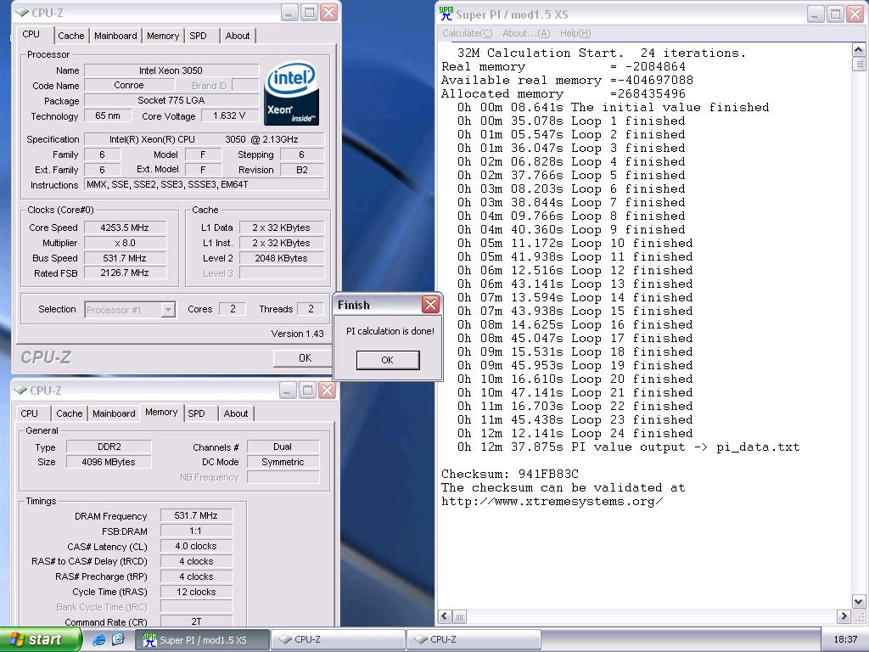The image size is (869, 652).
Task: Switch to About tab in top CPU-Z
Action: coord(238,36)
